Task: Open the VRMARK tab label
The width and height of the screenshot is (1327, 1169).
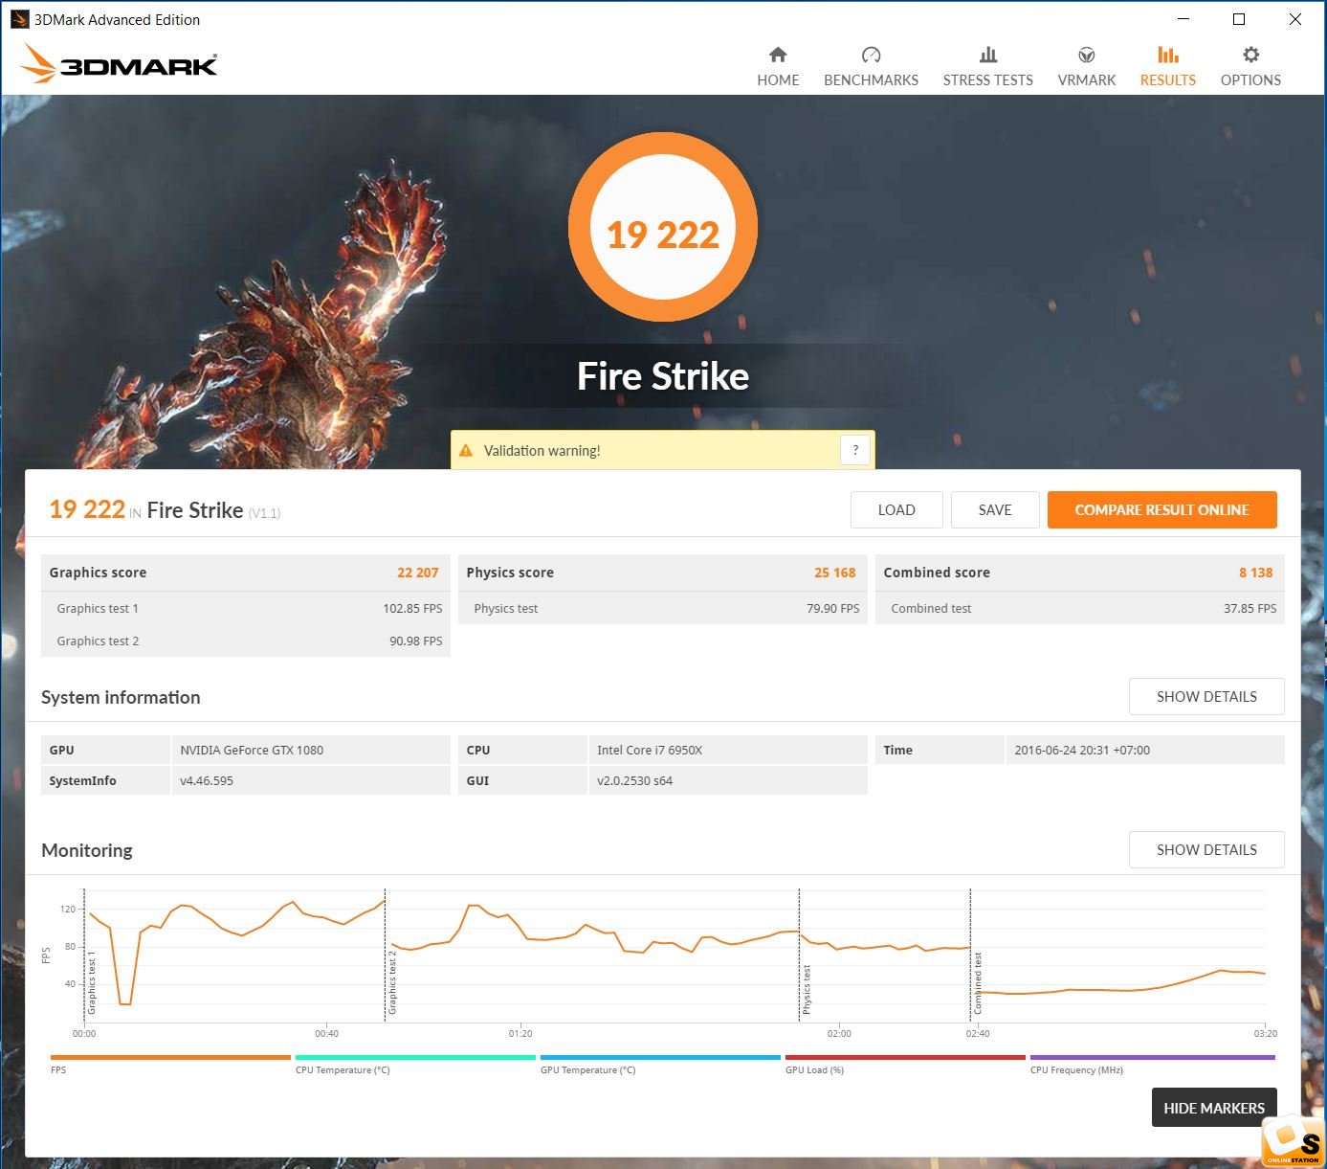Action: point(1087,80)
